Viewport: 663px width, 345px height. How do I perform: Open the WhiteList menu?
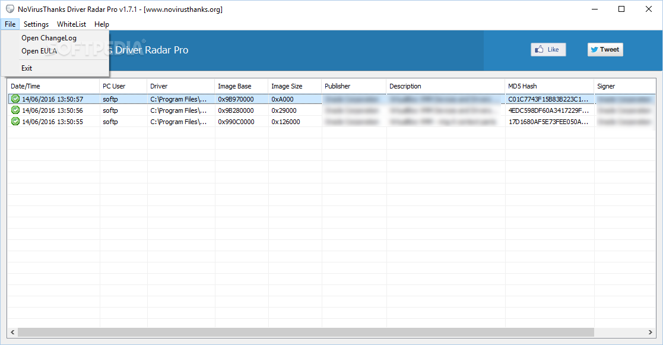click(71, 24)
